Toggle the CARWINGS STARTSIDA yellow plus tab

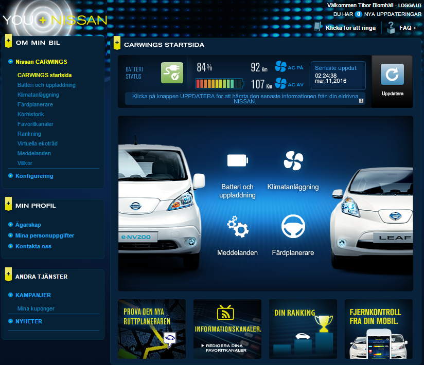point(117,43)
